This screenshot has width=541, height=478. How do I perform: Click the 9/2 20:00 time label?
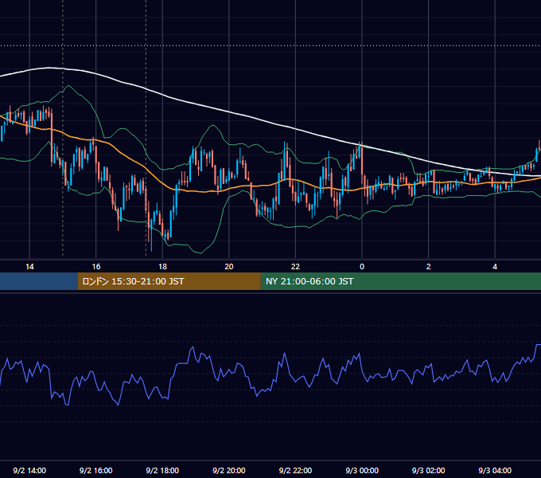coord(229,471)
